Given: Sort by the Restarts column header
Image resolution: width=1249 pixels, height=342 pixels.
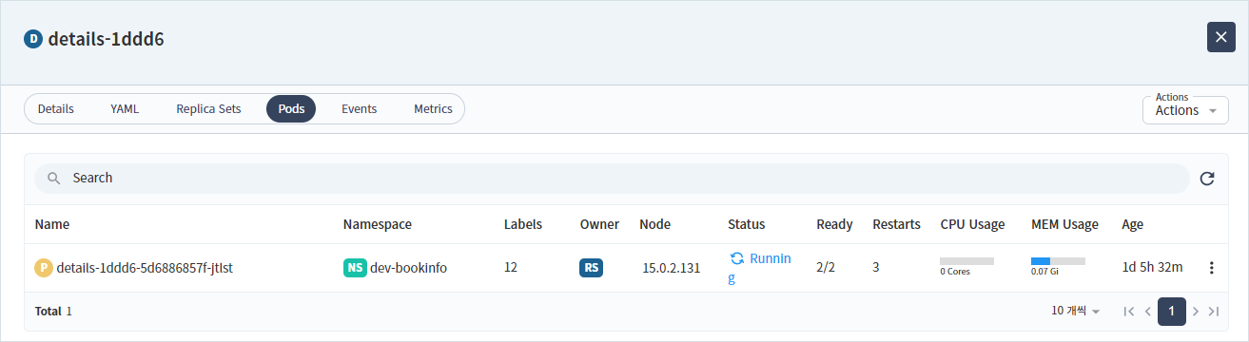Looking at the screenshot, I should click(896, 224).
